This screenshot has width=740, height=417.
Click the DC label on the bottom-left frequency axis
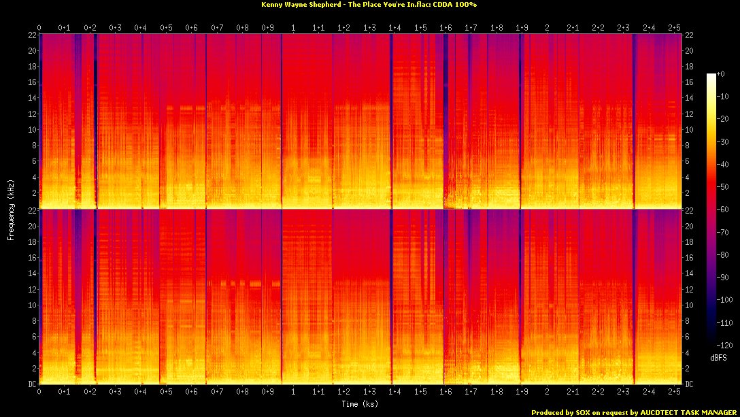[31, 384]
